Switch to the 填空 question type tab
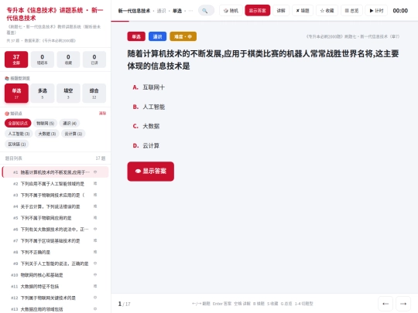The image size is (418, 313). click(68, 94)
